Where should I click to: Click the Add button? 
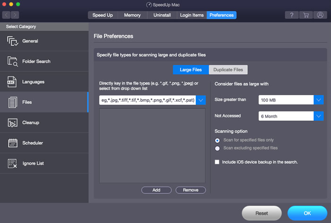157,190
